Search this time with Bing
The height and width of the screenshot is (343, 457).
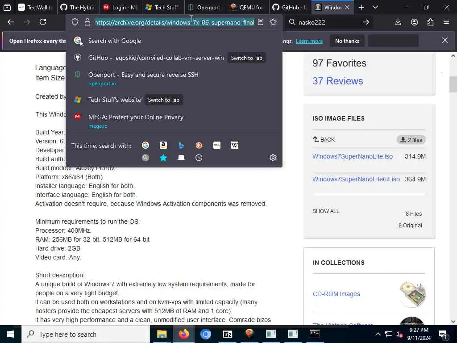click(x=181, y=145)
